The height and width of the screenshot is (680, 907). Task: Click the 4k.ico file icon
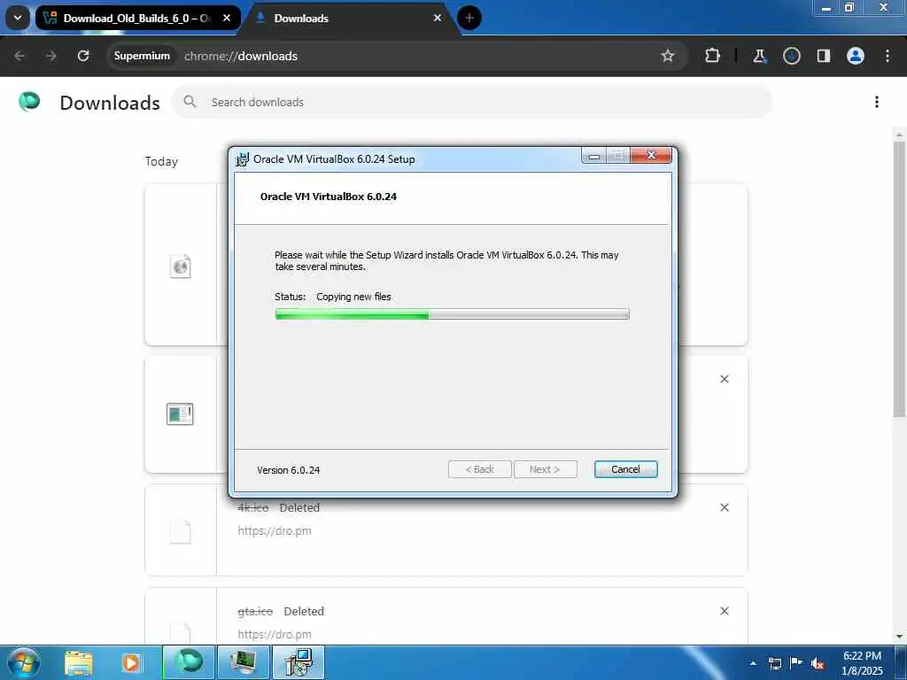(x=180, y=532)
